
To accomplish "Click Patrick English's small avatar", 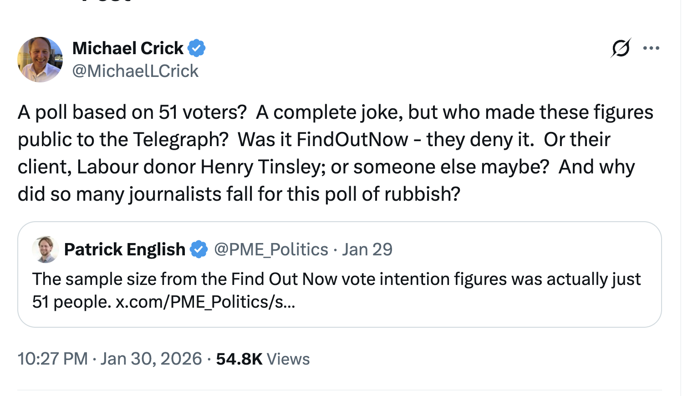I will 45,249.
